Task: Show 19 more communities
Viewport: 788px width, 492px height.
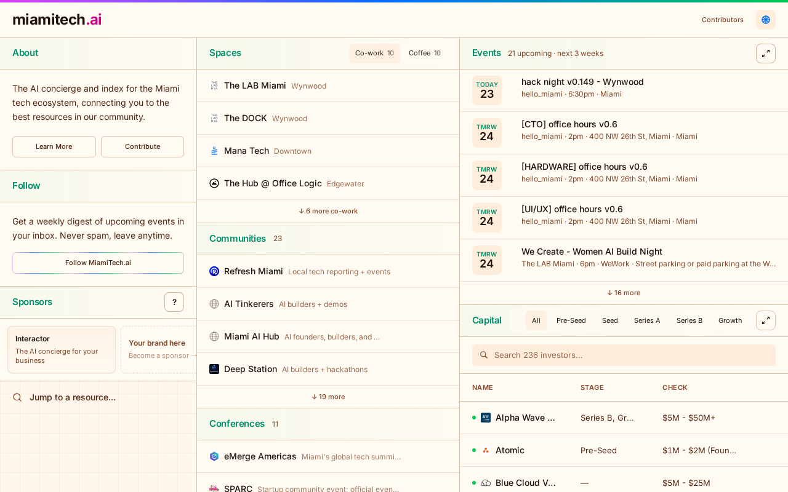Action: (x=328, y=397)
